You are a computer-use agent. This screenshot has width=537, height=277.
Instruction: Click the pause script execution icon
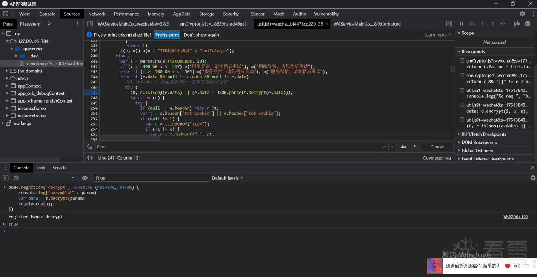coord(461,24)
